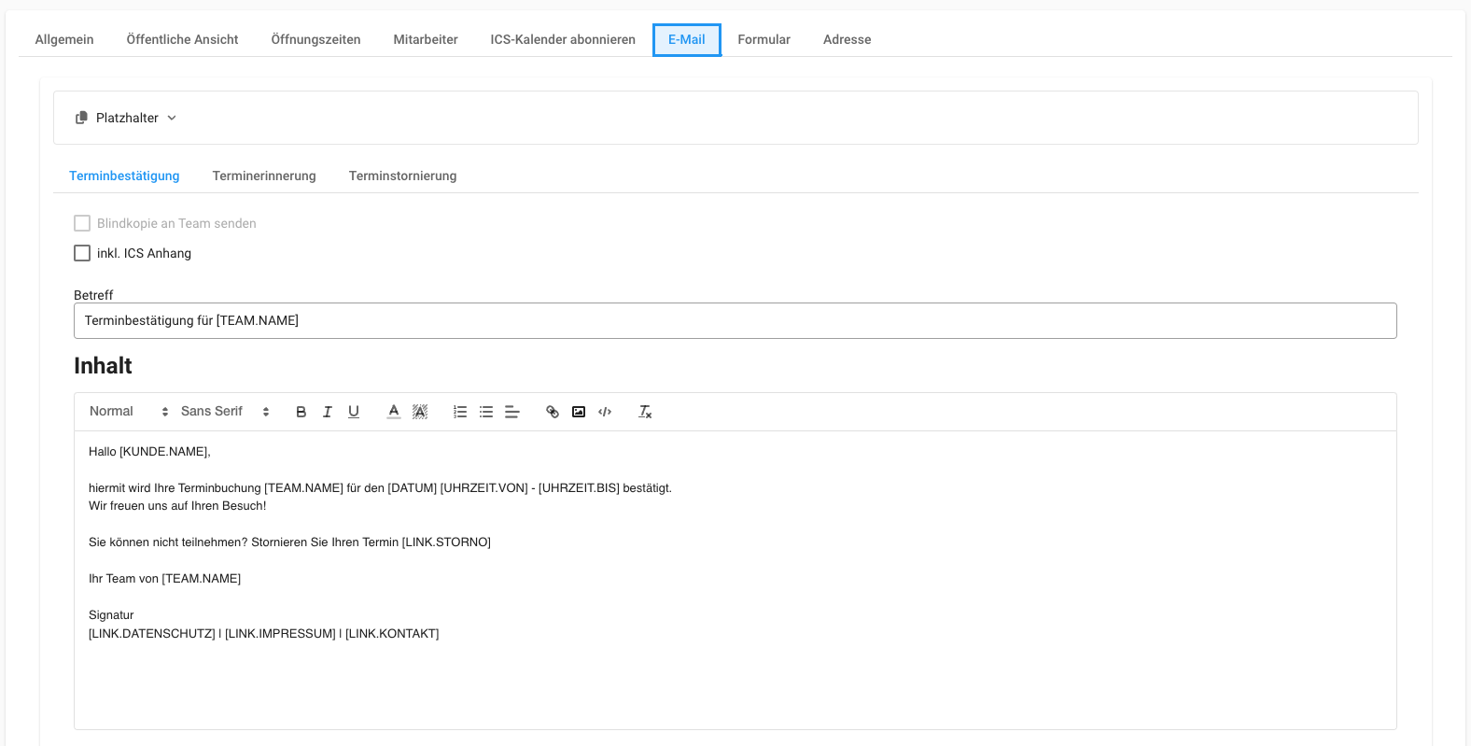
Task: Apply underline formatting to text
Action: click(354, 412)
